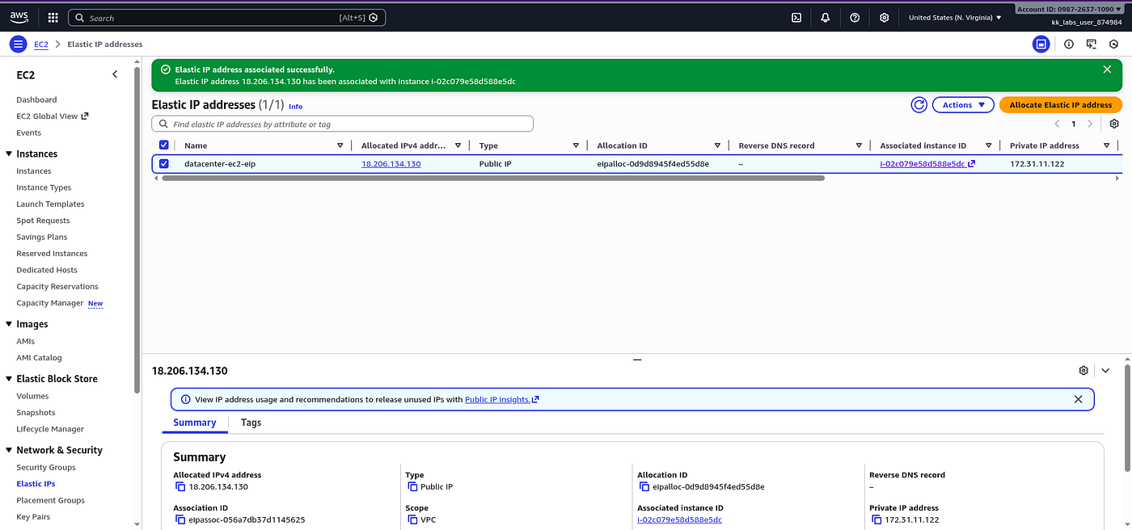Collapse the Network & Security section
This screenshot has width=1132, height=530.
point(9,450)
